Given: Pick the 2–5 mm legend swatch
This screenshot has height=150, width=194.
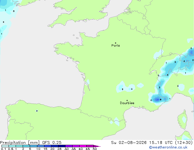Looking at the screenshot, I should point(26,146).
